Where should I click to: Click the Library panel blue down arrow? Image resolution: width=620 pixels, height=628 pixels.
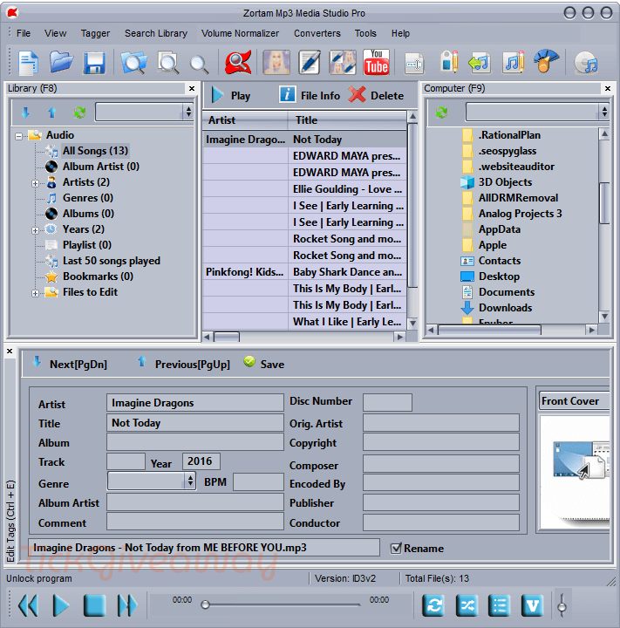25,113
